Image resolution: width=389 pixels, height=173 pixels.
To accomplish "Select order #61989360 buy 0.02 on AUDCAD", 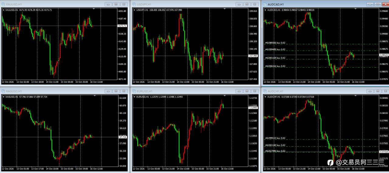I will (275, 43).
